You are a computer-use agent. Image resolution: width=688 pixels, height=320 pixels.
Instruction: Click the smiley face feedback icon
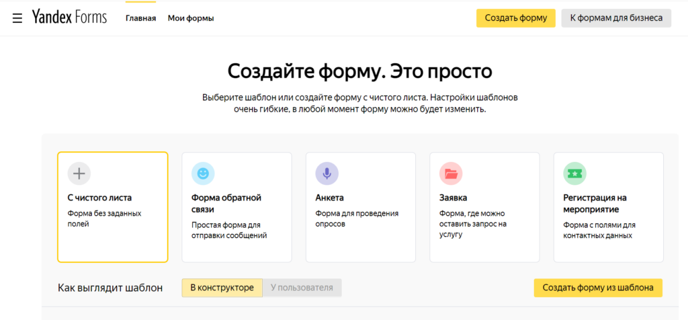pos(202,173)
